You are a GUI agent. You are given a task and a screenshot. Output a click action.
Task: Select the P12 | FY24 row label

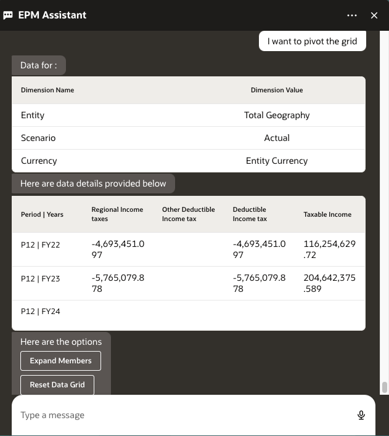pos(41,312)
